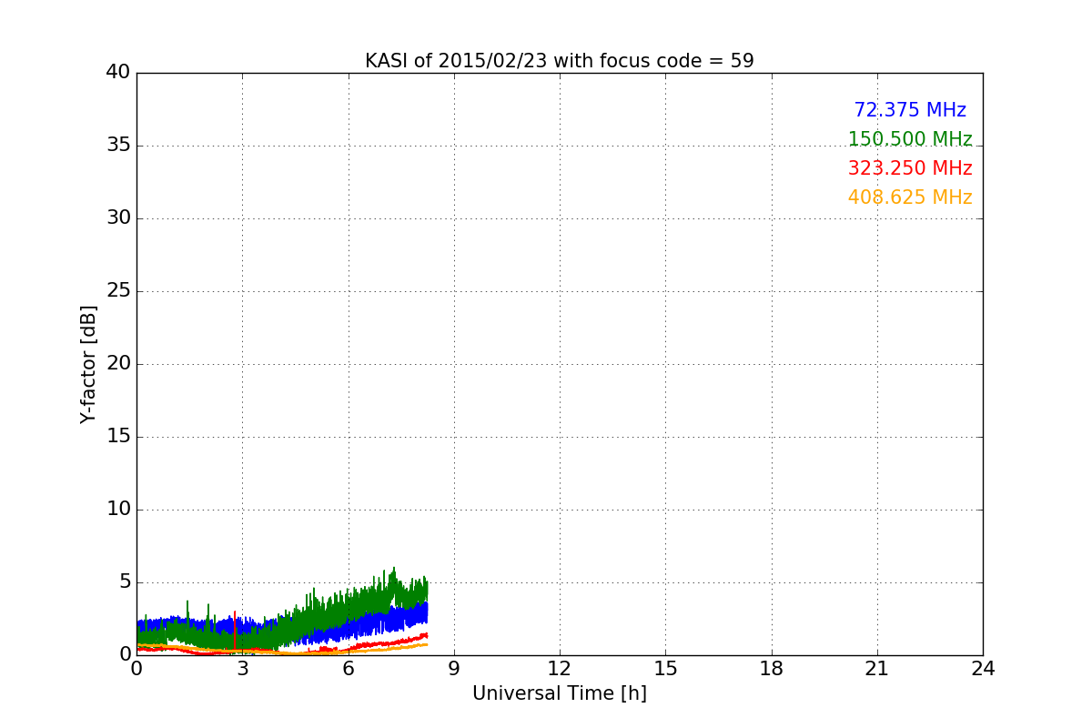Click the x-axis tick label 15
Screen dimensions: 1092x728
click(x=665, y=669)
